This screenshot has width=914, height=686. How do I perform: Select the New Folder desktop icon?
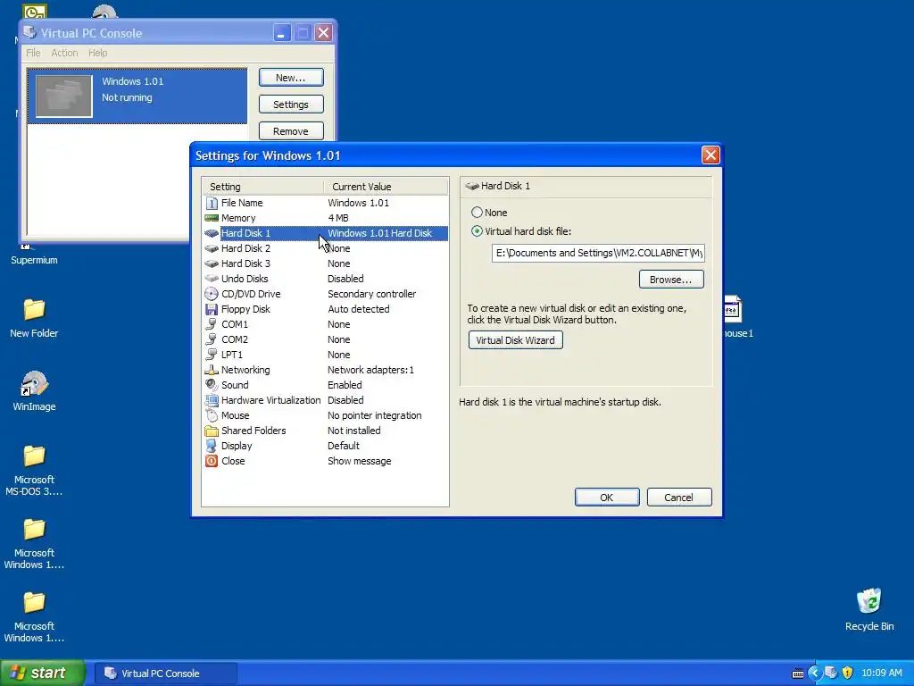coord(34,318)
